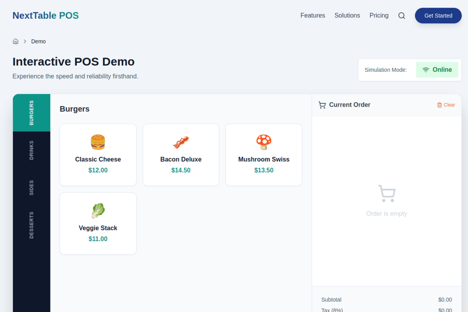Click the wifi icon in Online toggle

pos(426,70)
